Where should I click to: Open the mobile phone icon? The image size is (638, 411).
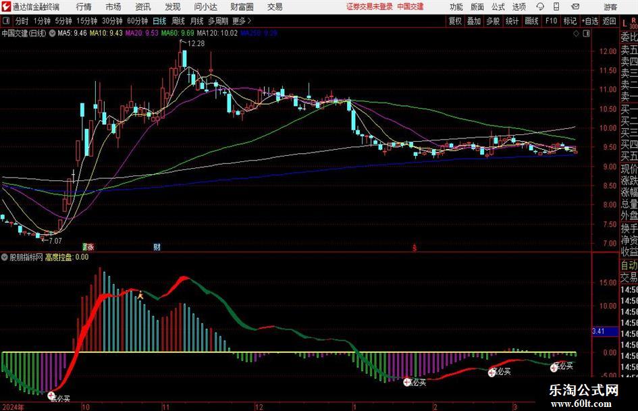(x=556, y=7)
